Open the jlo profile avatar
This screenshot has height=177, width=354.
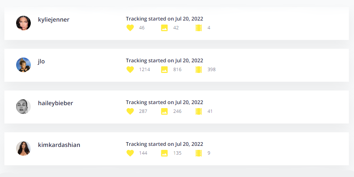click(23, 65)
